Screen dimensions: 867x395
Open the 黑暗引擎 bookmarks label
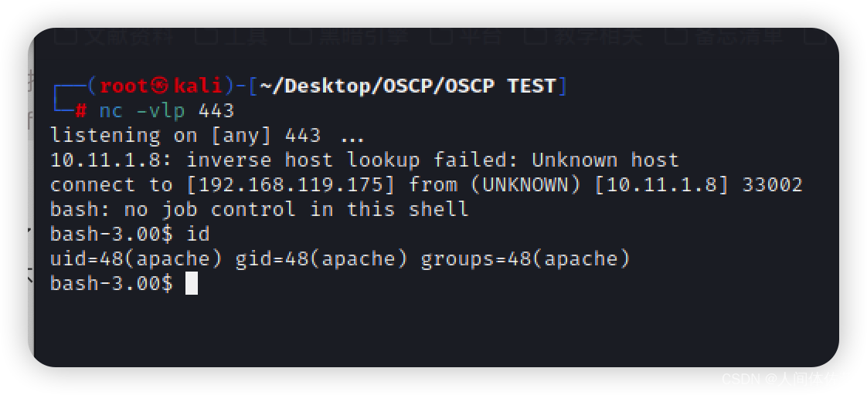tap(365, 35)
